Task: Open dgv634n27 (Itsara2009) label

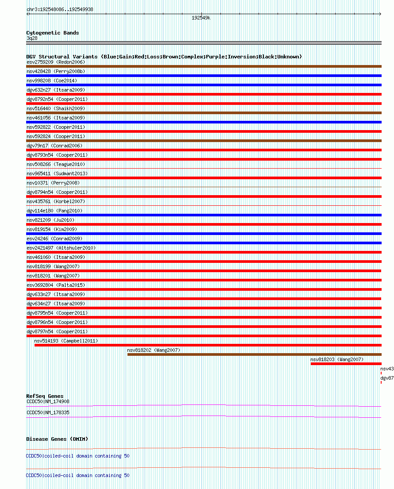Action: point(56,304)
